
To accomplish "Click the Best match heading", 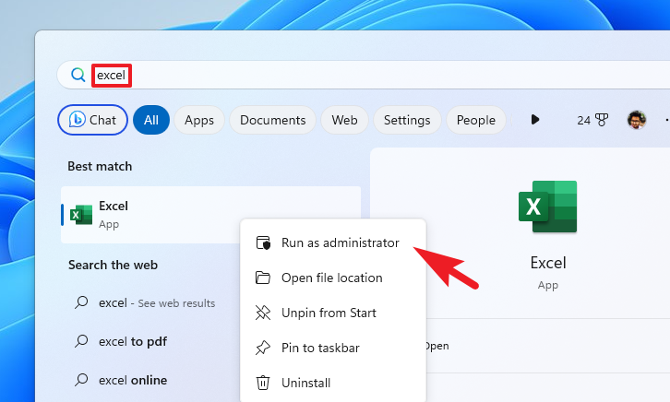I will (100, 166).
